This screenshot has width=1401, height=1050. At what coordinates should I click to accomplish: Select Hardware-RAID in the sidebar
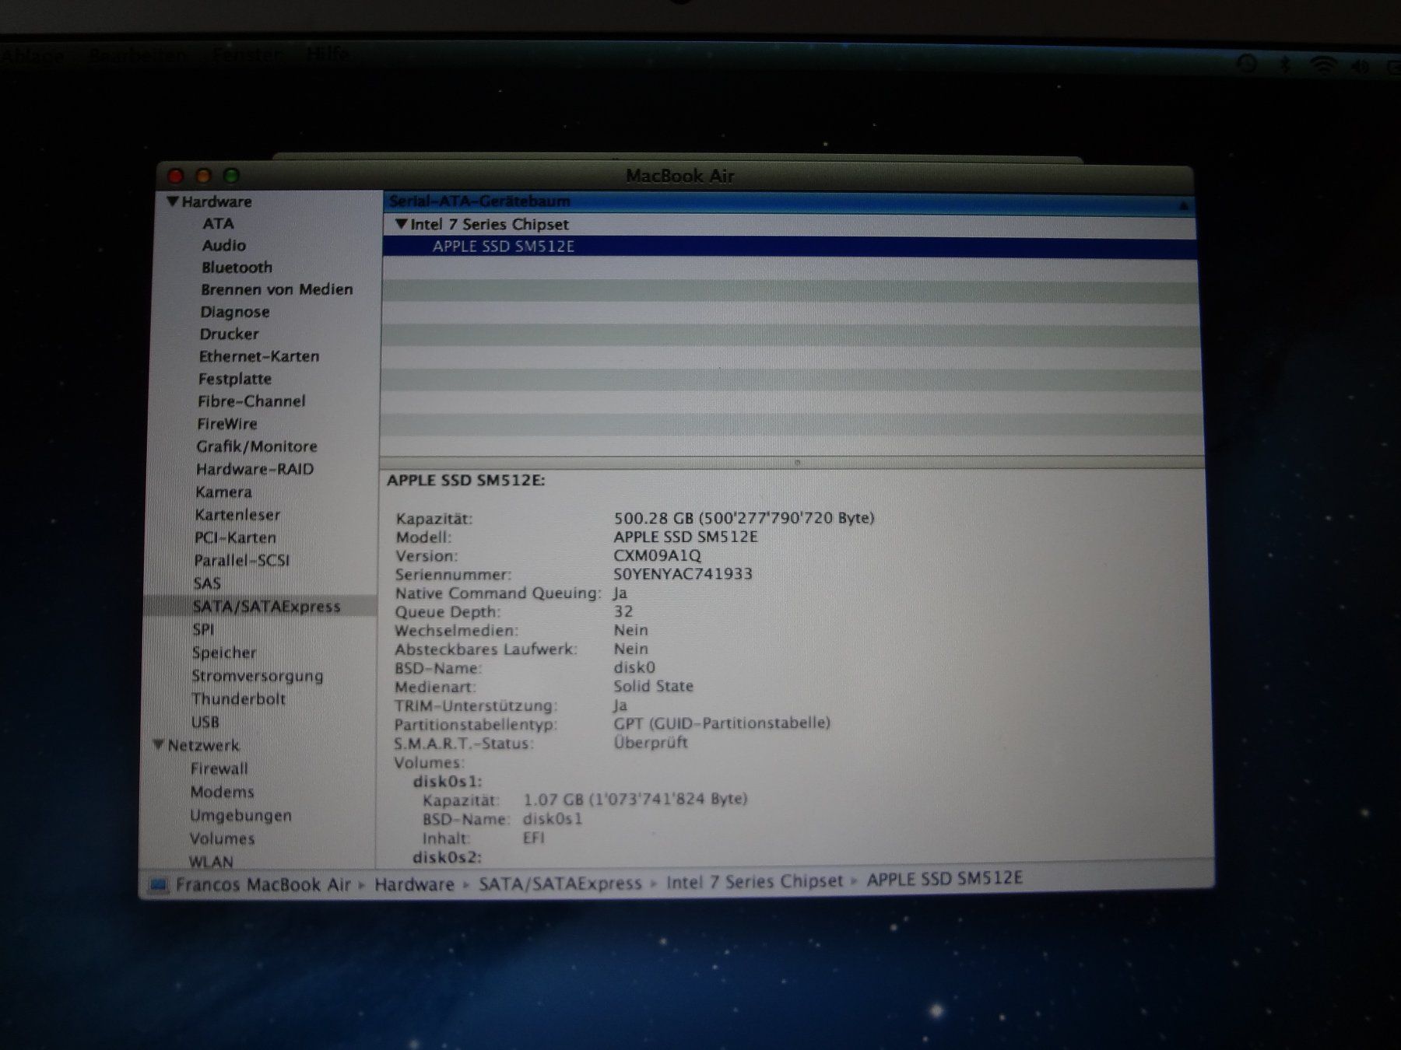pyautogui.click(x=255, y=469)
